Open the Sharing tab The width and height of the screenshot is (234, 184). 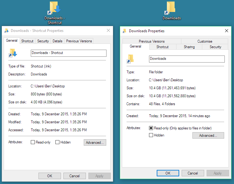point(189,47)
